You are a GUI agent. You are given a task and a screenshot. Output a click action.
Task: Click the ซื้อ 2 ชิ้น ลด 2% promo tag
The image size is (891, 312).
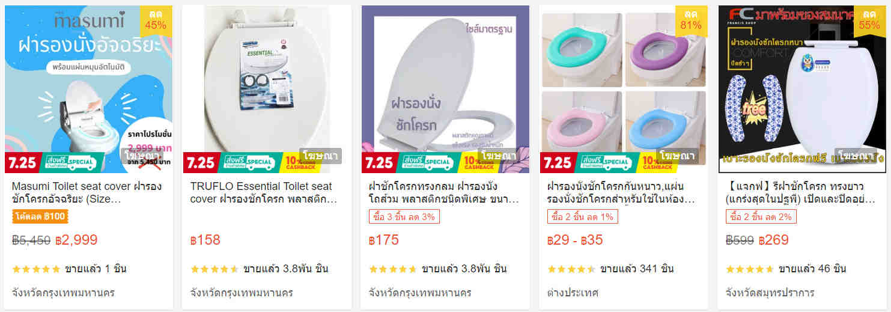(761, 216)
